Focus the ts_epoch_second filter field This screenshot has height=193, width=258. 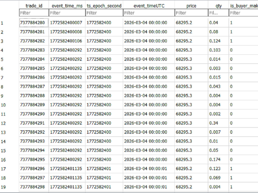click(x=104, y=13)
